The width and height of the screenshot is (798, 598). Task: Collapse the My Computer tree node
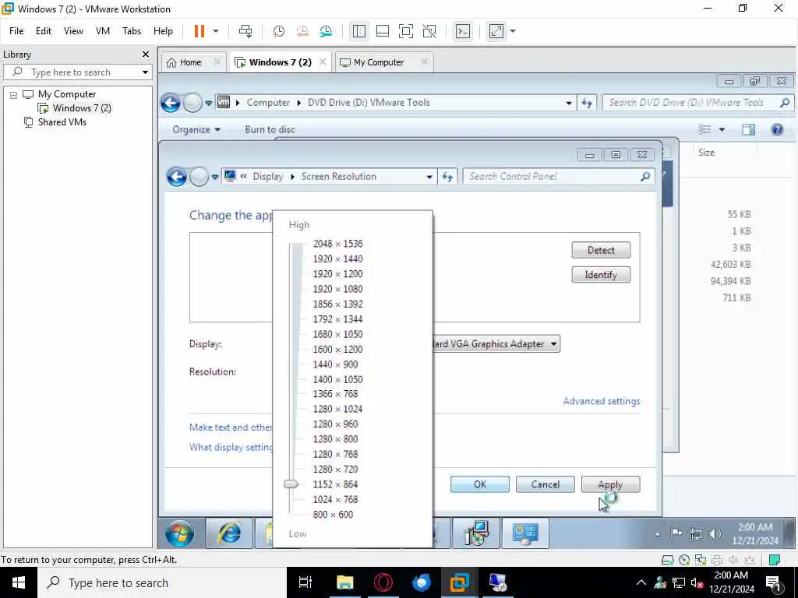[x=14, y=94]
